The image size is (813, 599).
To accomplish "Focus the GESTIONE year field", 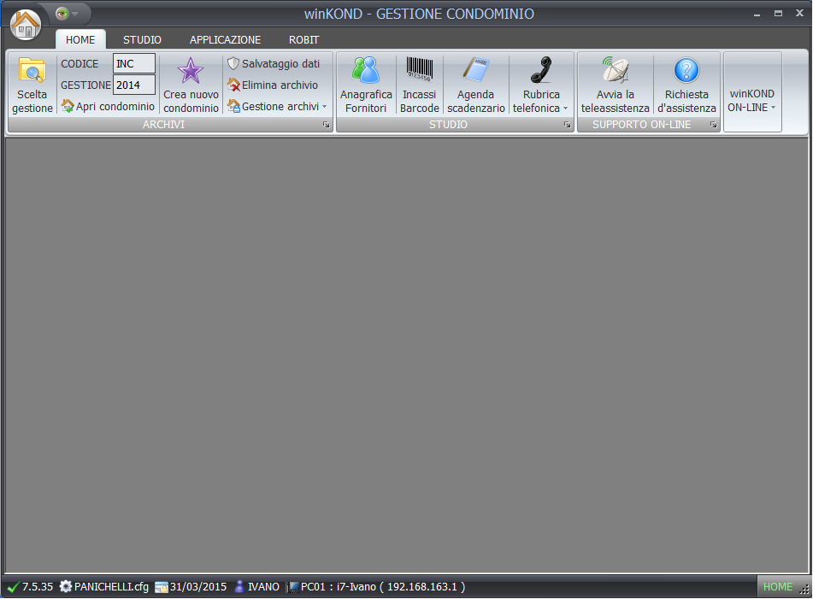I will coord(133,85).
